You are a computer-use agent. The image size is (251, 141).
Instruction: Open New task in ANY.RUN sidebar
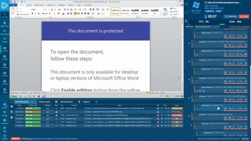[x=5, y=15]
